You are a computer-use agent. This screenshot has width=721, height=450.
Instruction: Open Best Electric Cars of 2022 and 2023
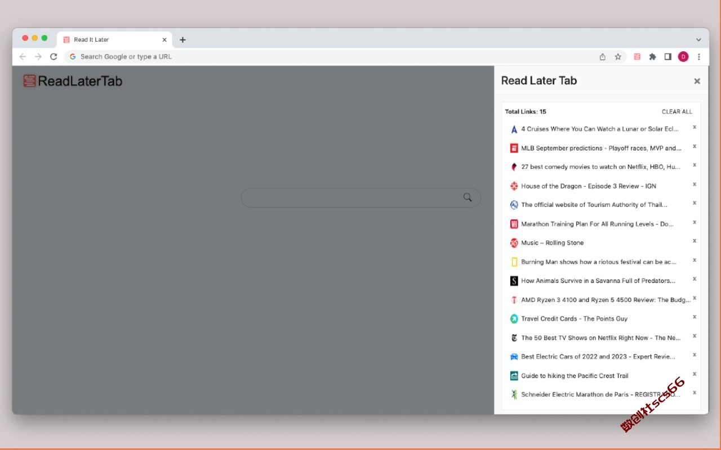pyautogui.click(x=598, y=357)
